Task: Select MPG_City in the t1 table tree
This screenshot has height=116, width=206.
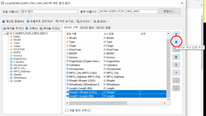Action: [19, 68]
